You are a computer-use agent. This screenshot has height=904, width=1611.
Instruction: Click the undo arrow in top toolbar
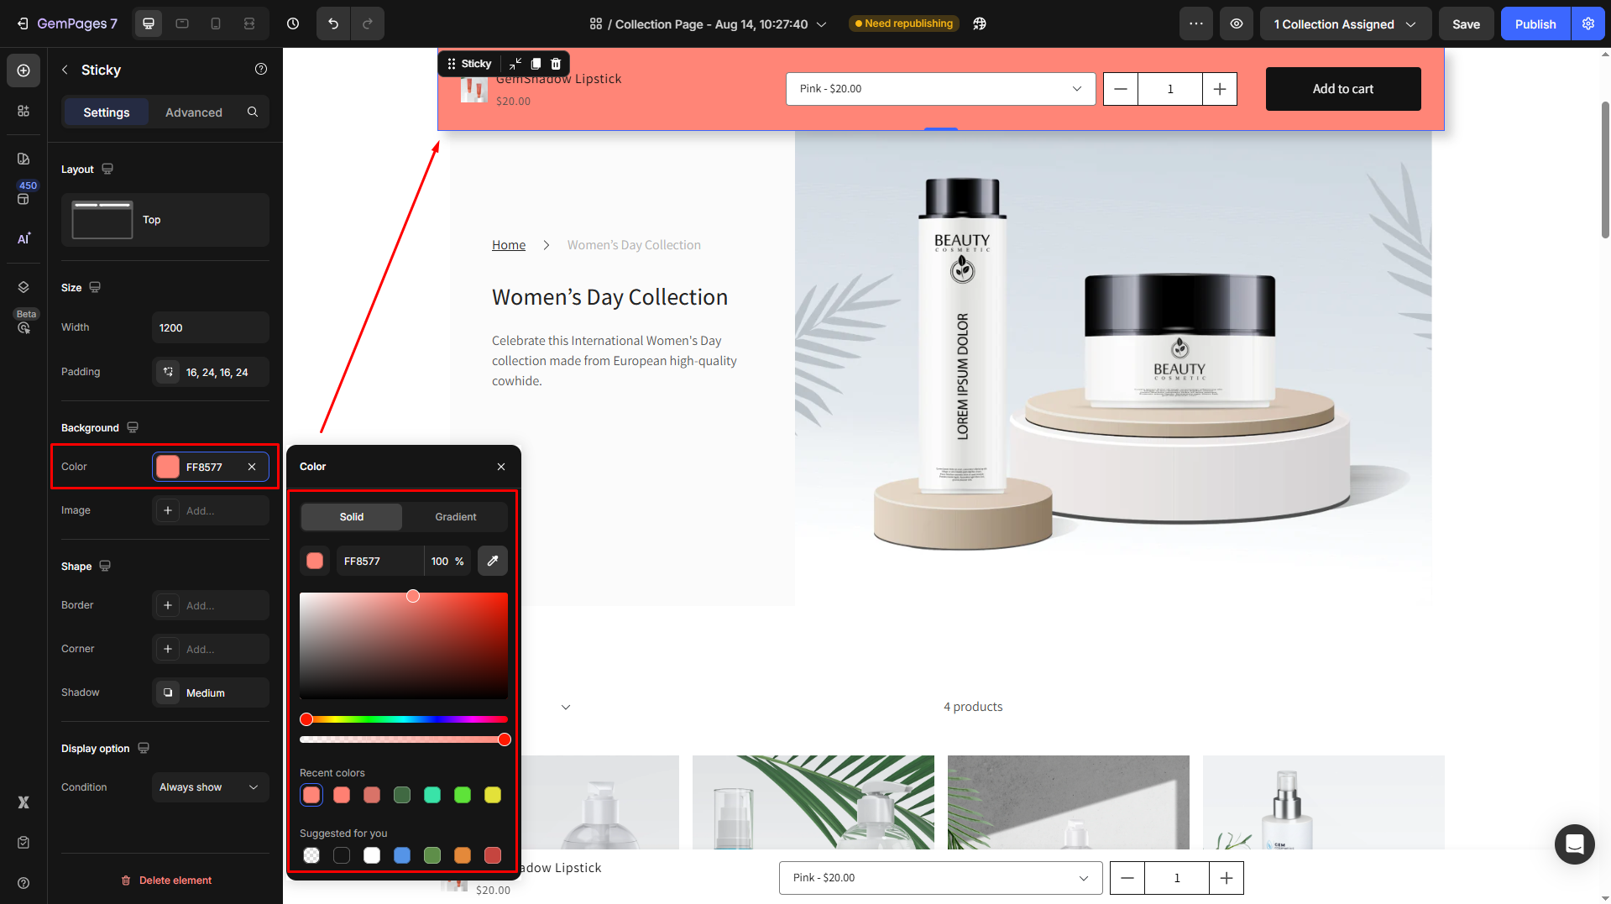pos(333,24)
